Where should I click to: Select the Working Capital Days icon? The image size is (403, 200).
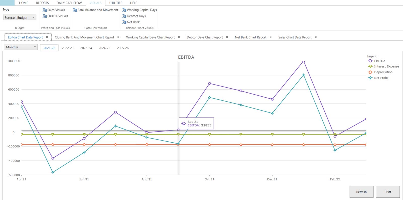pyautogui.click(x=124, y=10)
